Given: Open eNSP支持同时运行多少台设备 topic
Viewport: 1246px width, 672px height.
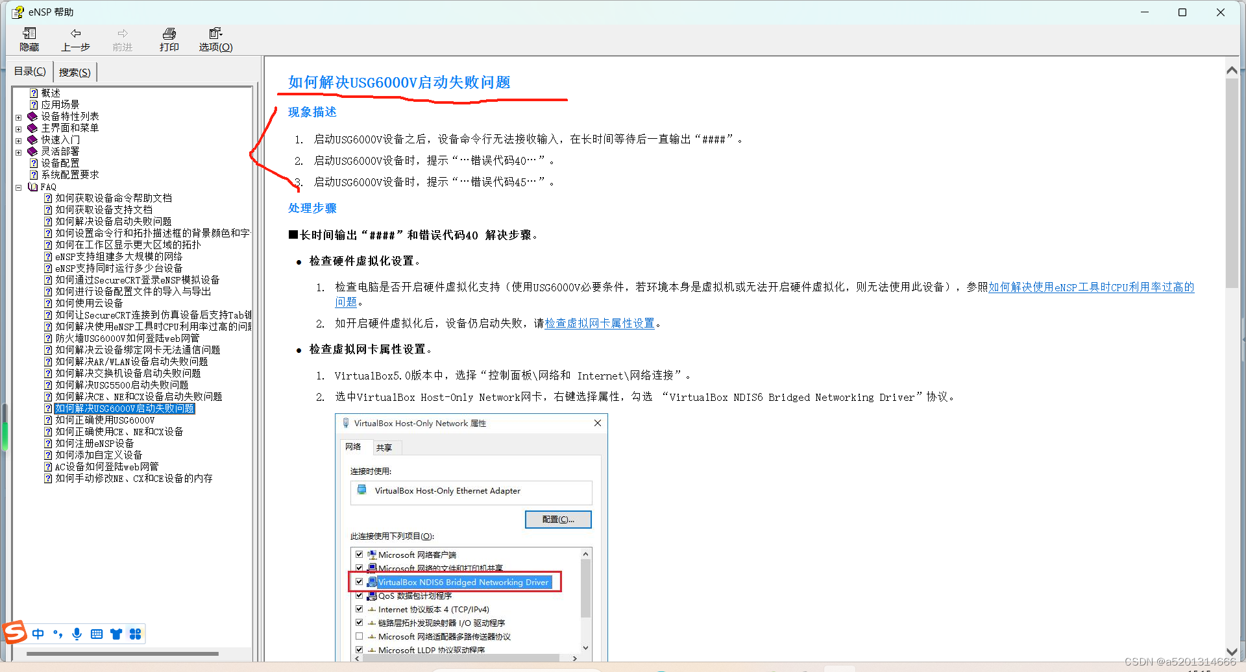Looking at the screenshot, I should 119,268.
